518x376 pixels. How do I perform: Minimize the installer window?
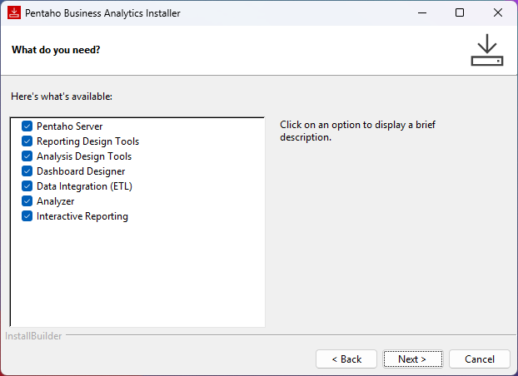[x=421, y=13]
